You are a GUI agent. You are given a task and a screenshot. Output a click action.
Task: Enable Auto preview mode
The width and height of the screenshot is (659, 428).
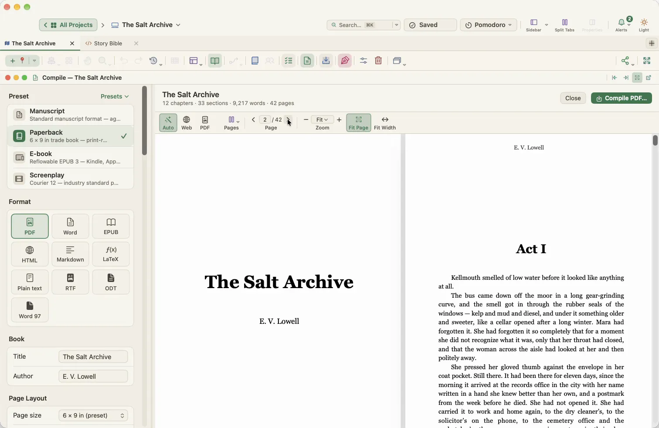pyautogui.click(x=168, y=123)
